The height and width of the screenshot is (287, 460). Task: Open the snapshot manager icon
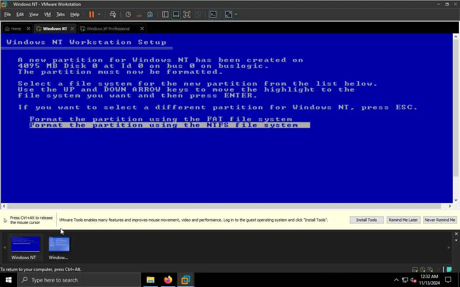point(150,14)
